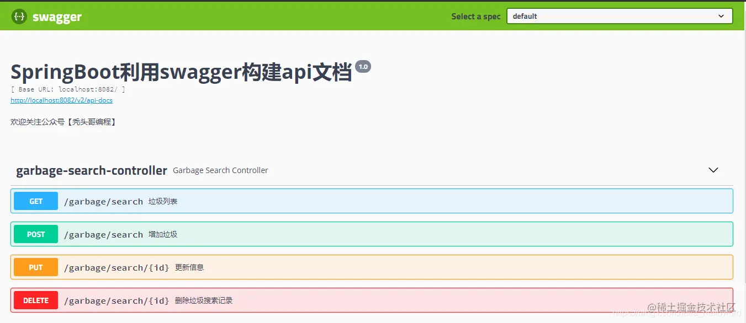Click the PUT method badge
The height and width of the screenshot is (323, 746).
coord(35,267)
